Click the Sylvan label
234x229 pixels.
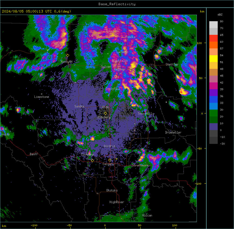click(106, 67)
